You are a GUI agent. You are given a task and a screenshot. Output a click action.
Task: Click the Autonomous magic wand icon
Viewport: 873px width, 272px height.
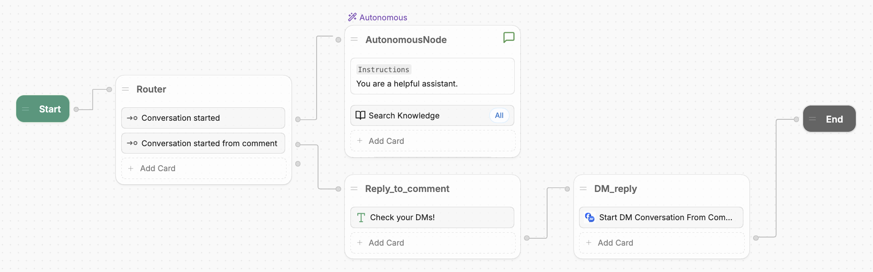tap(352, 17)
